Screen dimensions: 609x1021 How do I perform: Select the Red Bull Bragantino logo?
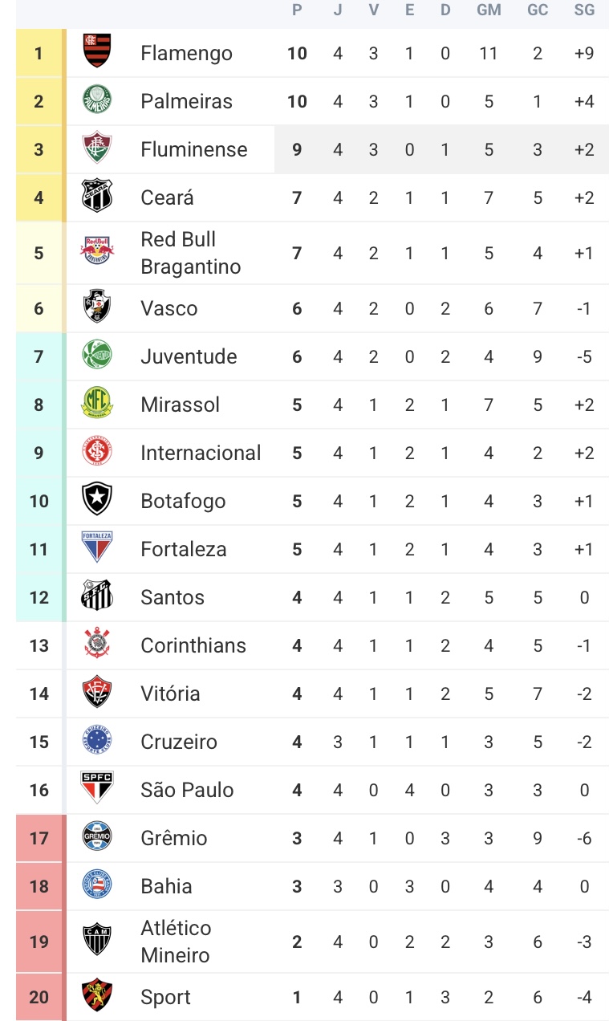97,253
